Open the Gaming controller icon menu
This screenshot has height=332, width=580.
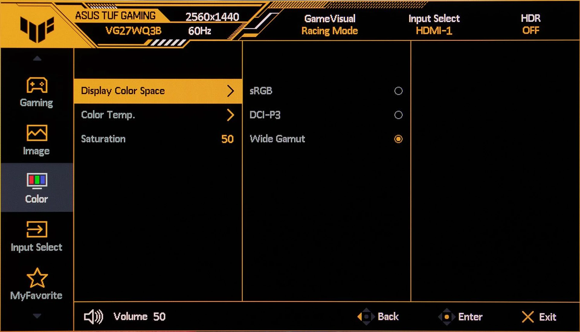37,85
